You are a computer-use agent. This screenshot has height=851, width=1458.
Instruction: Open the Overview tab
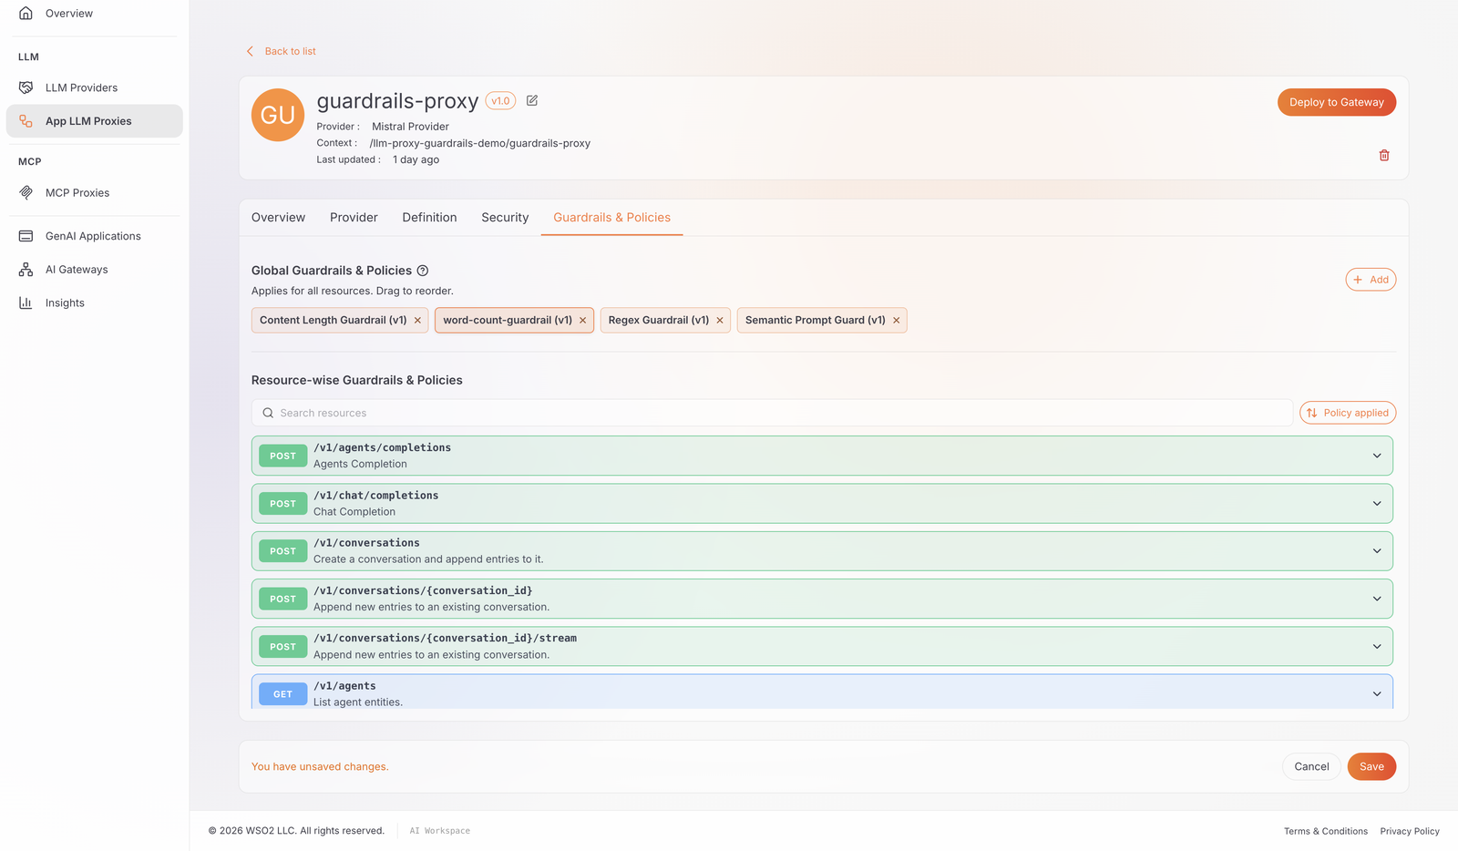point(278,218)
